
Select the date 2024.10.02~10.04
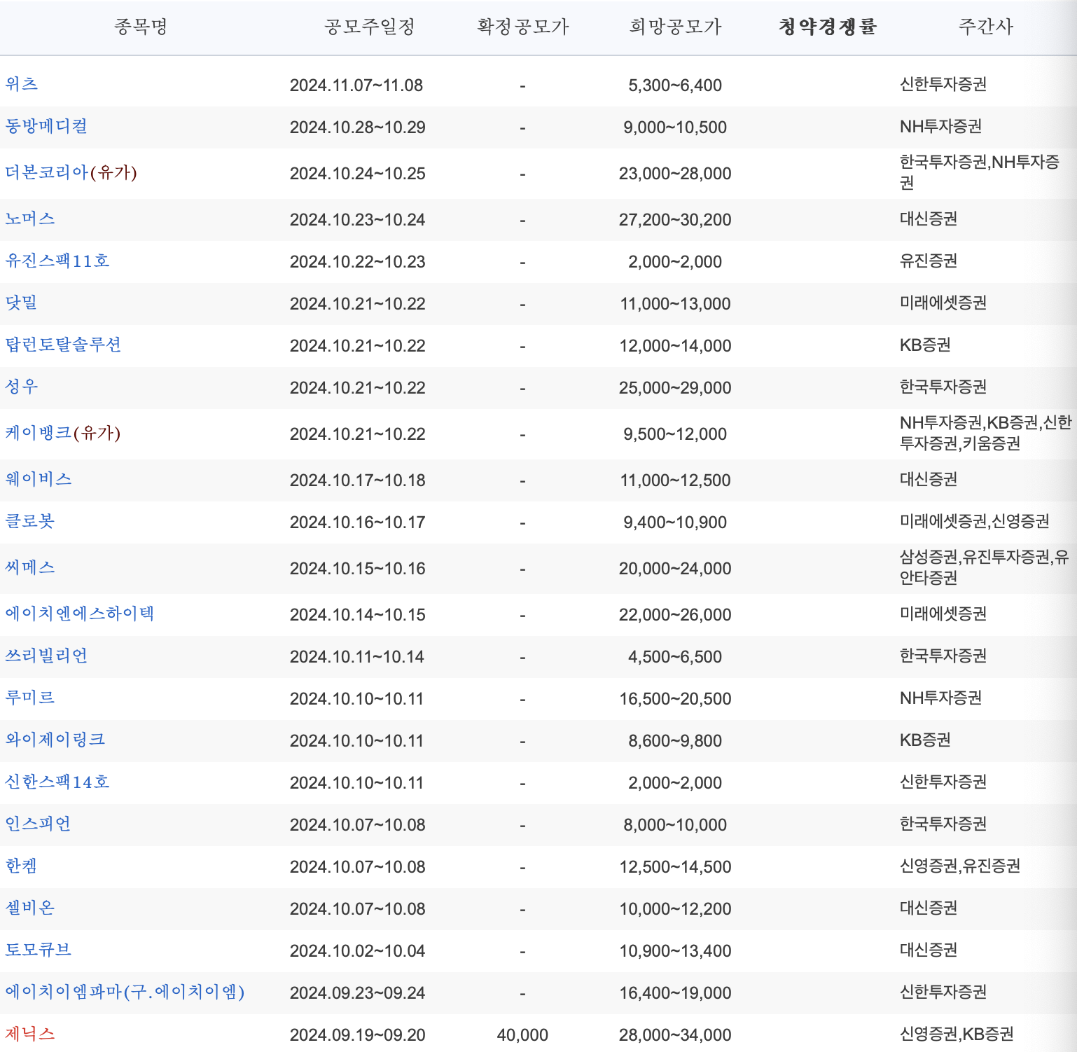pyautogui.click(x=358, y=951)
